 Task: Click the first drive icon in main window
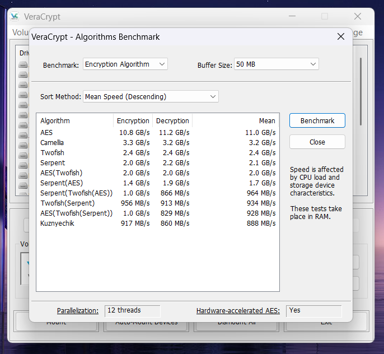click(x=23, y=64)
